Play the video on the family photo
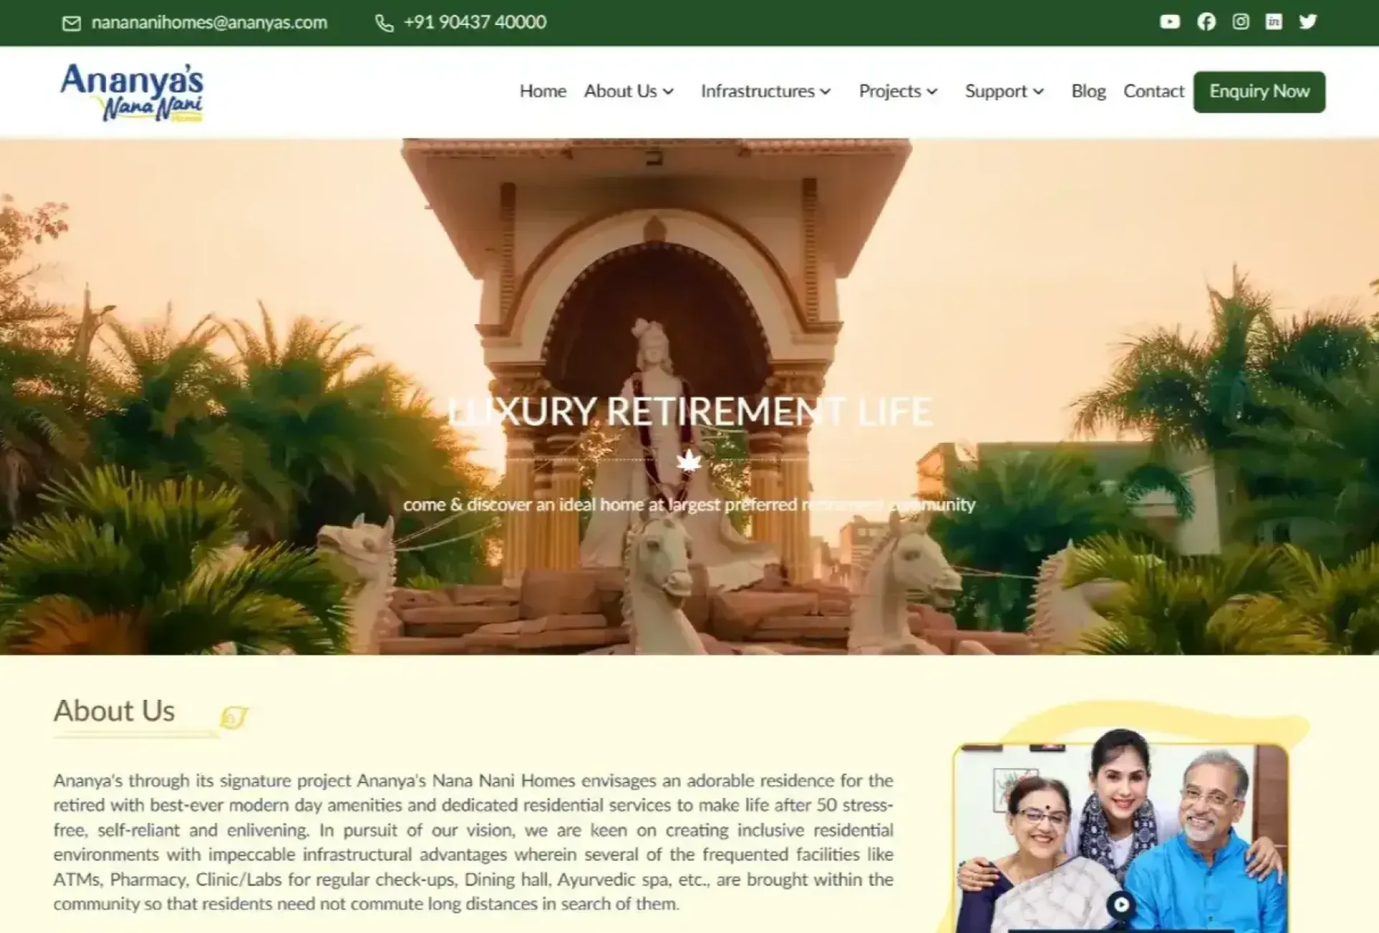1379x933 pixels. 1120,904
